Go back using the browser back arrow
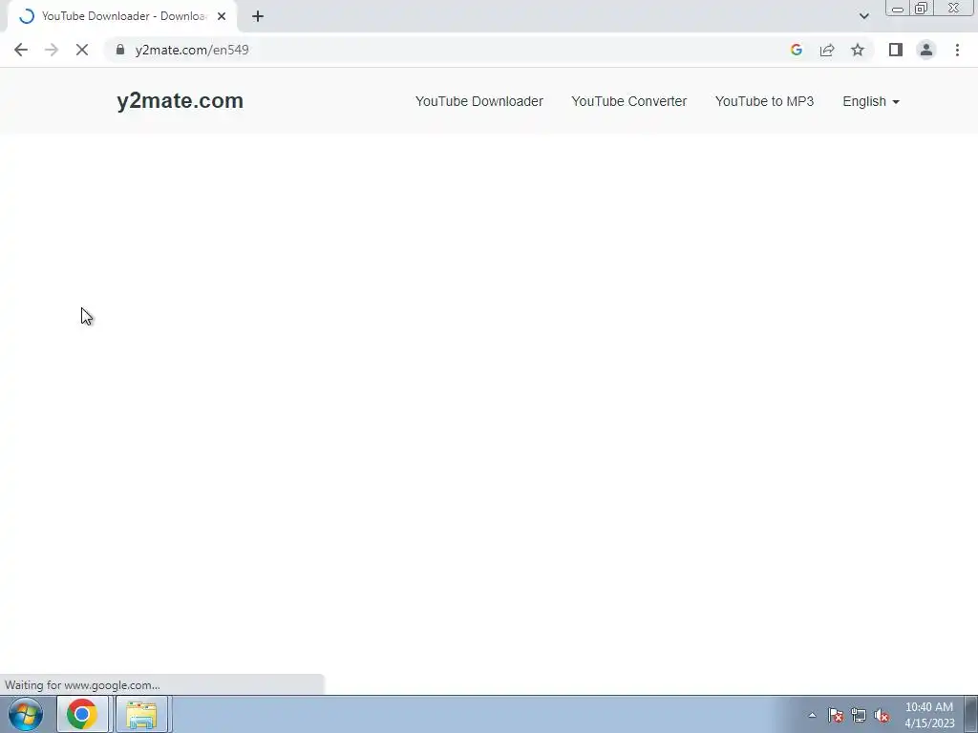Screen dimensions: 978x733 click(21, 50)
